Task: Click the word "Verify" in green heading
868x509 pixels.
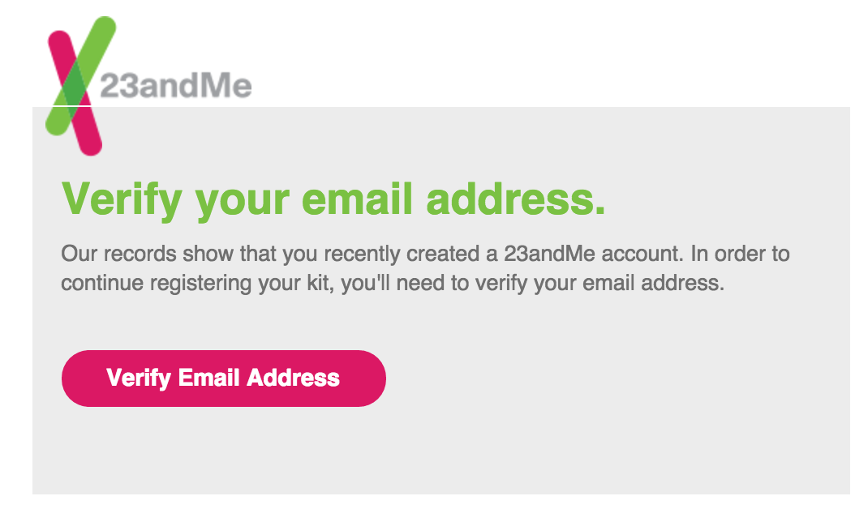Action: point(122,199)
